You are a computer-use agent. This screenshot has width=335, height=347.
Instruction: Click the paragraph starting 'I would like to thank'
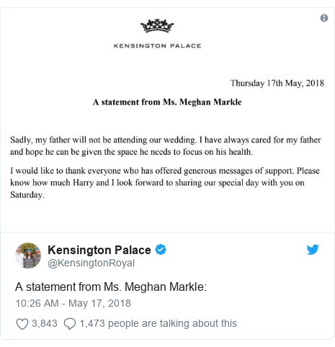click(165, 183)
